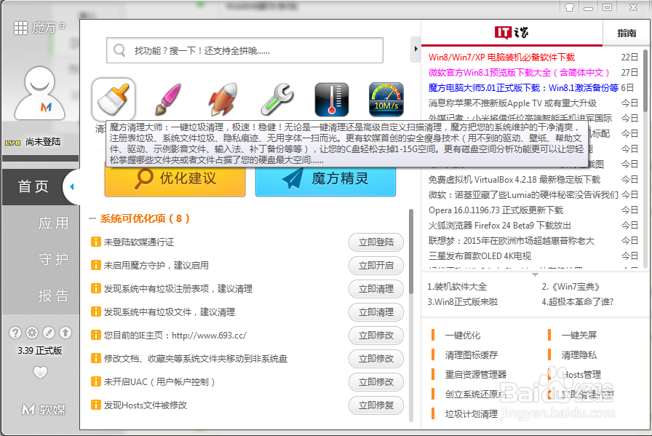
Task: Click the 立即开启 button
Action: pyautogui.click(x=376, y=266)
